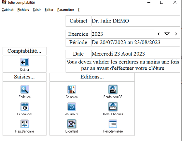Open Rap.Bancaire reconciliation icon
The width and height of the screenshot is (182, 141).
[x=25, y=124]
